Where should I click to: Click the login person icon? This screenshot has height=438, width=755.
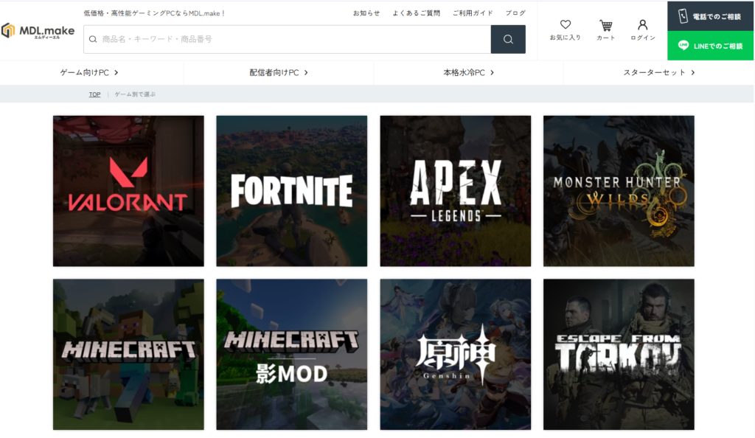[642, 29]
